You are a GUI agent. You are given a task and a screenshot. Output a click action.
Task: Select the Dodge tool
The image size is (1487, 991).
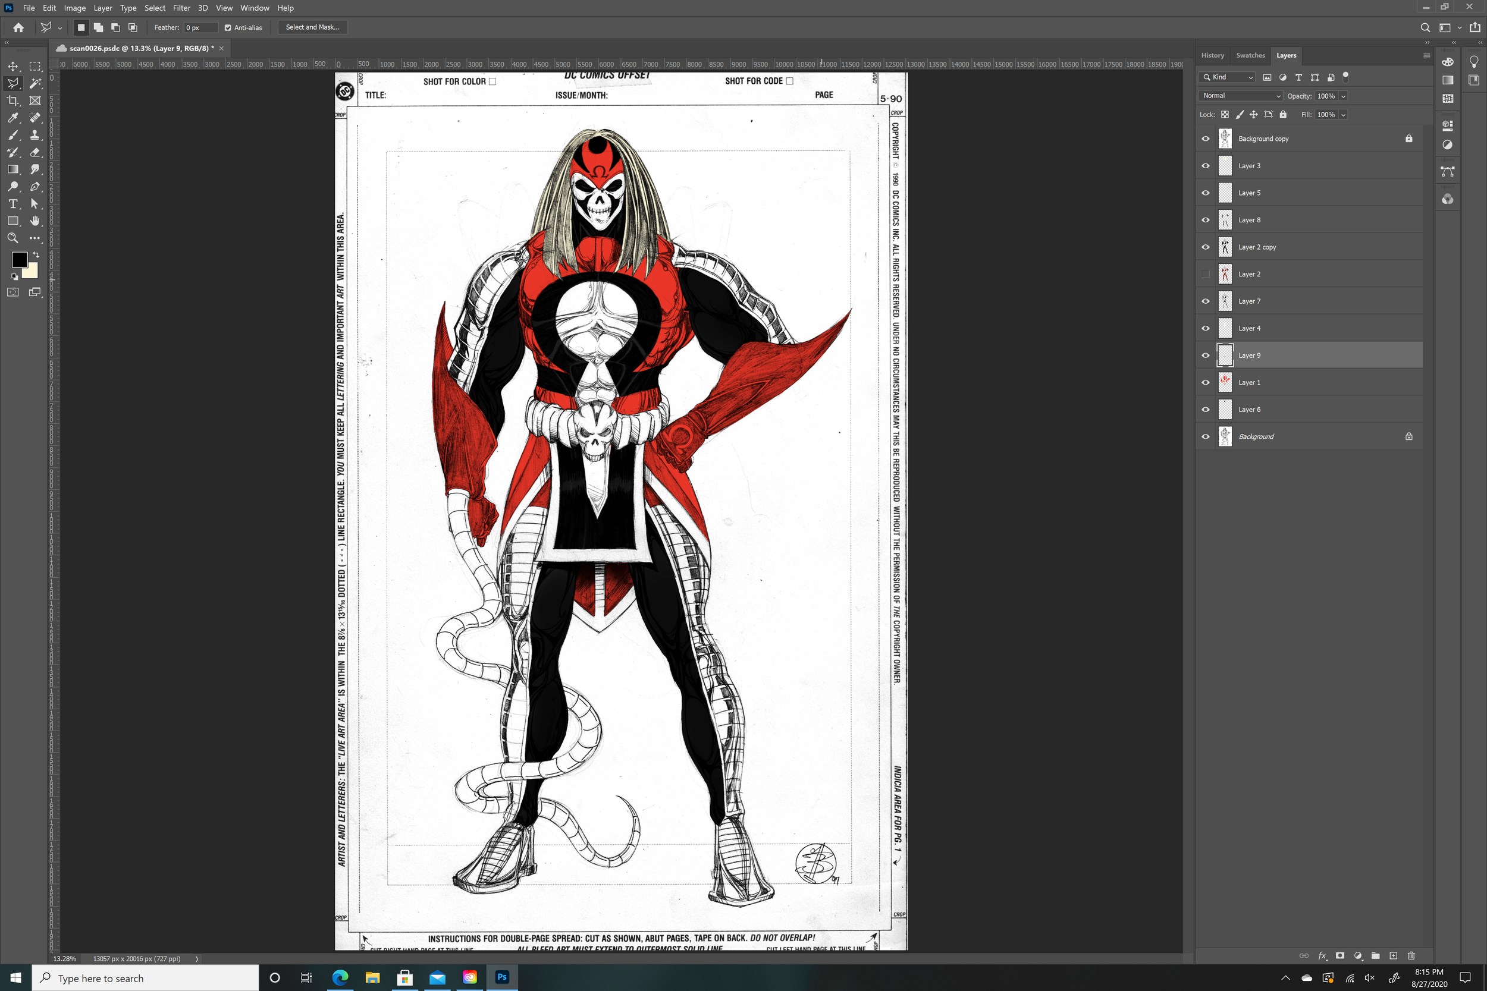12,187
